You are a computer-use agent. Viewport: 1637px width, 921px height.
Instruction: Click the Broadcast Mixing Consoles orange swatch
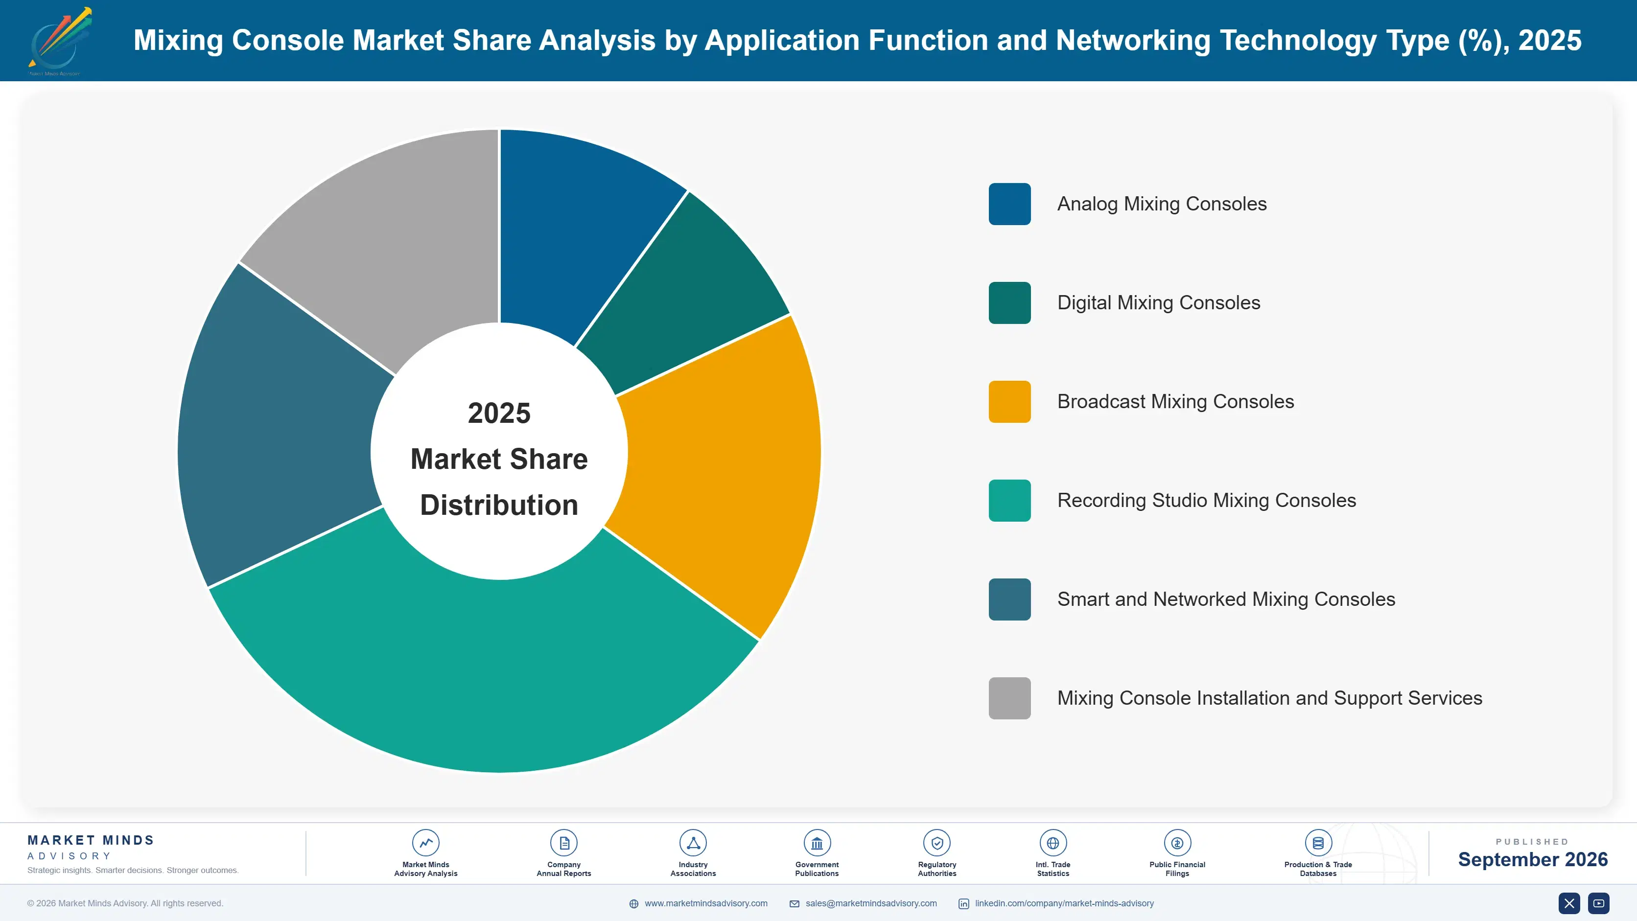pyautogui.click(x=1009, y=401)
